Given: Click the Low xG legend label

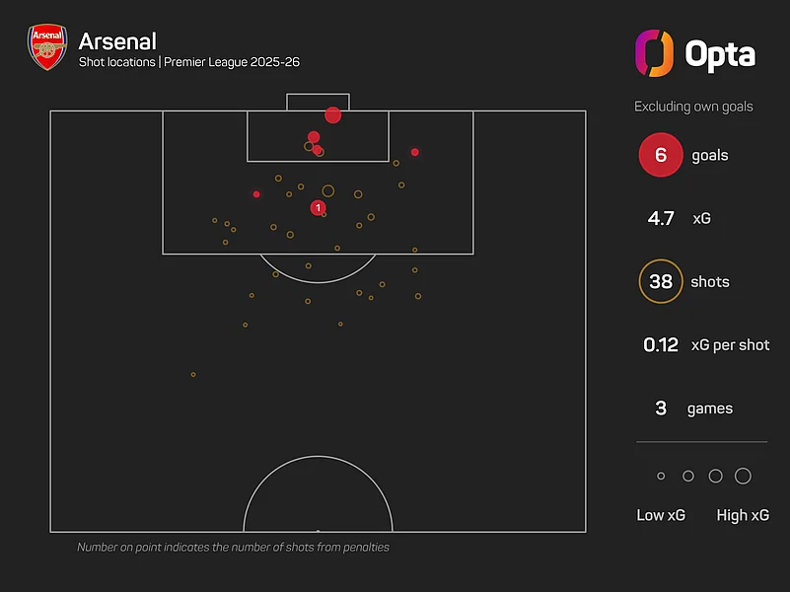Looking at the screenshot, I should point(661,515).
